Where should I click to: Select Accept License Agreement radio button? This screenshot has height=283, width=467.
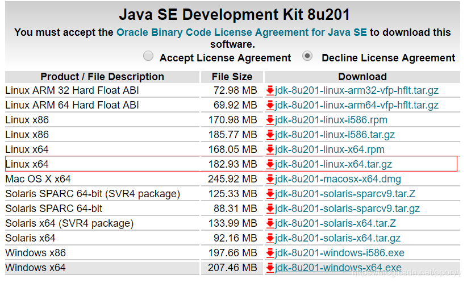(148, 56)
